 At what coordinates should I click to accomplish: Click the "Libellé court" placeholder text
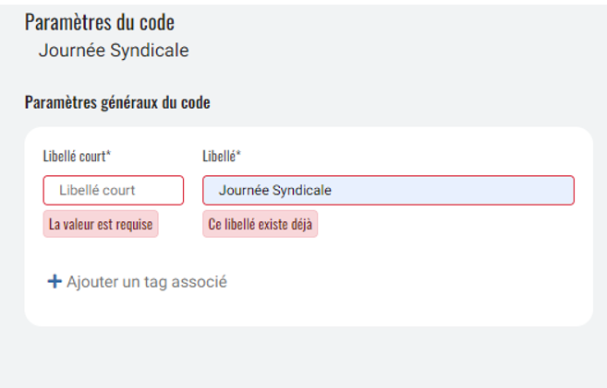coord(97,191)
